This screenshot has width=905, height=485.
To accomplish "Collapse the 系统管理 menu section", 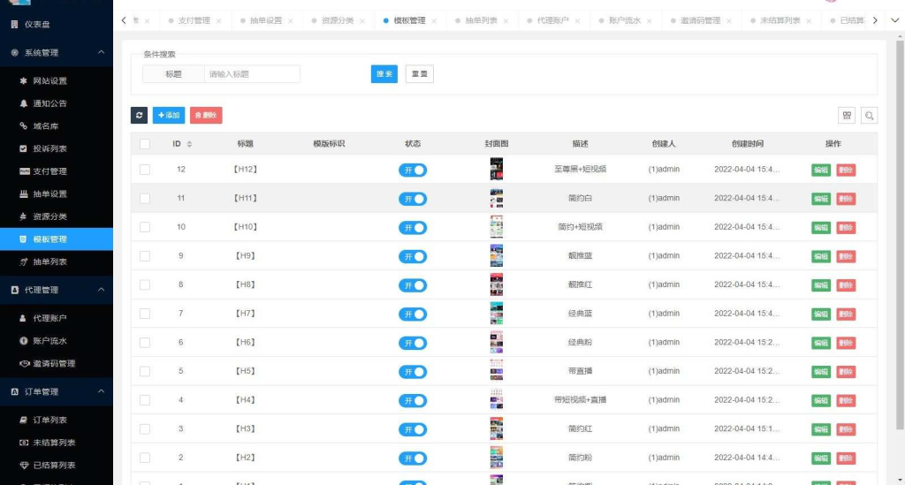I will pos(101,52).
